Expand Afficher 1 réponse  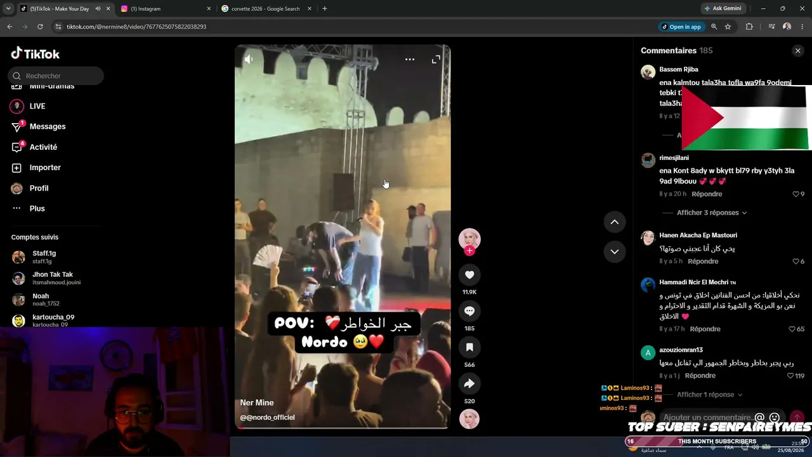[709, 395]
